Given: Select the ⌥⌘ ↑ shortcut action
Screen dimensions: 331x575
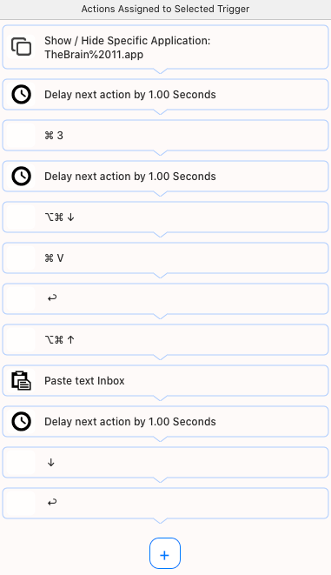Looking at the screenshot, I should click(165, 340).
